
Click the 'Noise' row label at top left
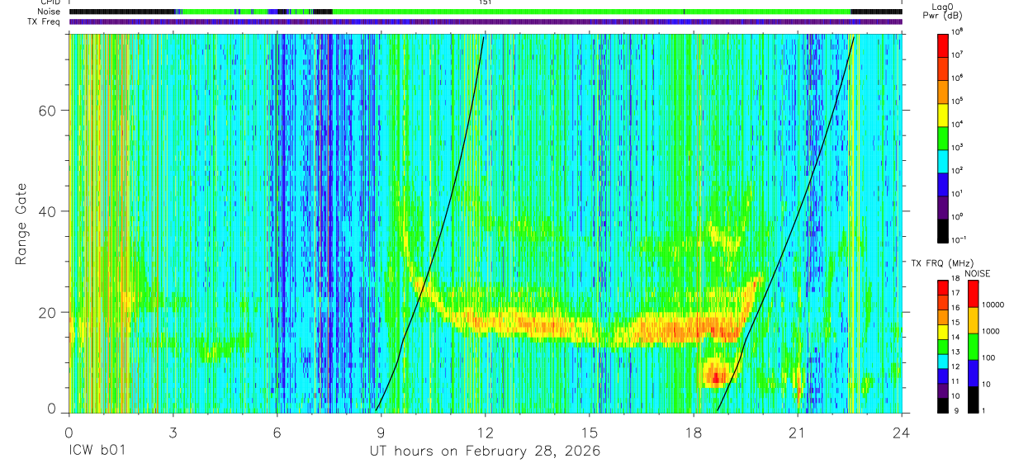click(x=50, y=12)
